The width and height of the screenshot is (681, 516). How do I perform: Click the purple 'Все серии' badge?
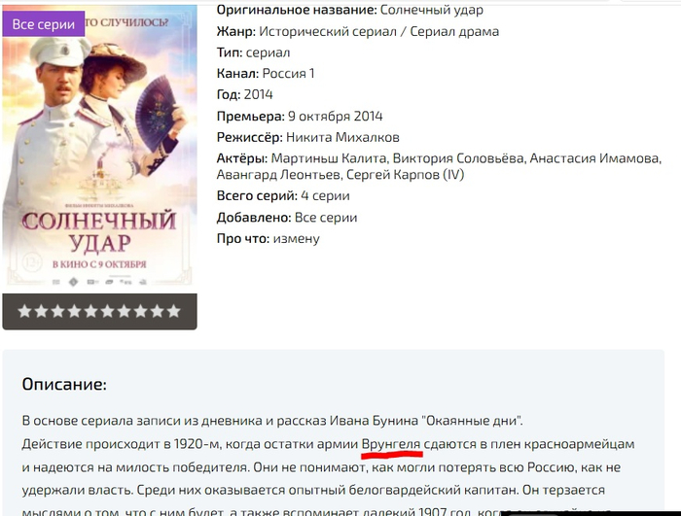coord(44,24)
